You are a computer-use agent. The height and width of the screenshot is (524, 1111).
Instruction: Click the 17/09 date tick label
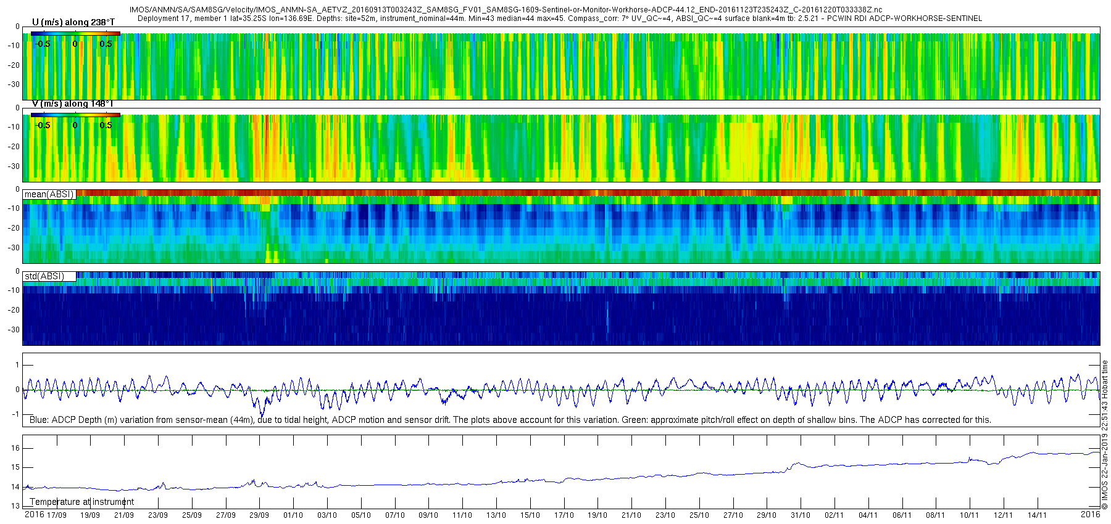57,515
